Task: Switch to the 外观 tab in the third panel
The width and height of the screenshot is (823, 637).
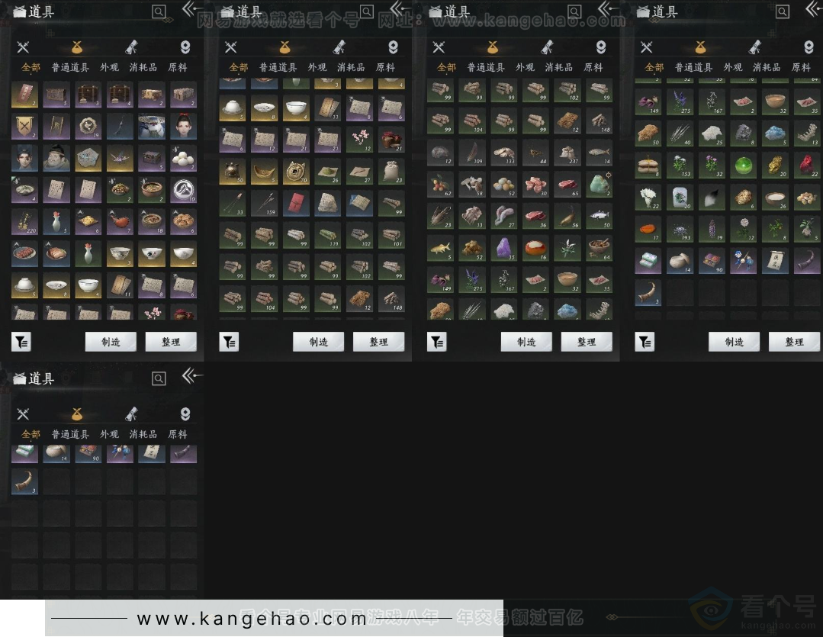Action: click(526, 67)
